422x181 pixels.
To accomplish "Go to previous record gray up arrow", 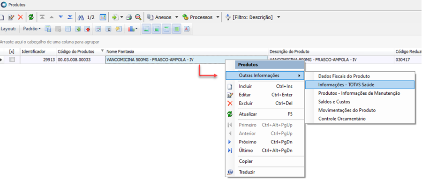I will tap(52, 17).
